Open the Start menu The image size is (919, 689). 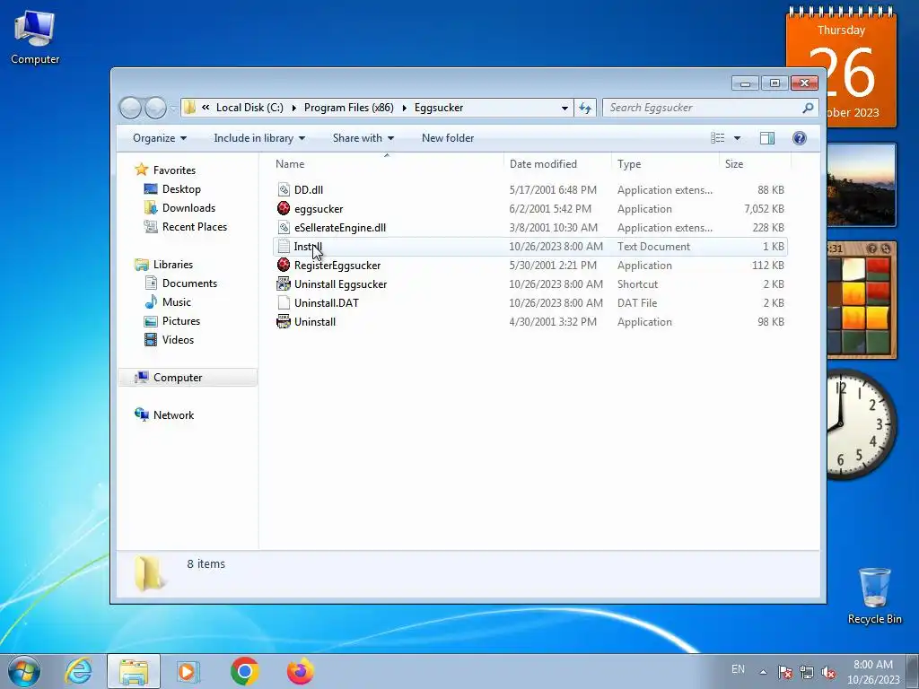(x=24, y=671)
